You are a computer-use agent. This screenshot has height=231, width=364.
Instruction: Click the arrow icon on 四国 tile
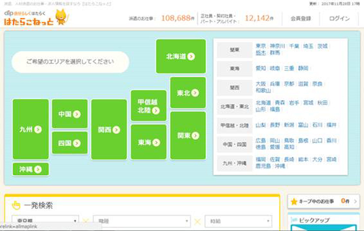(77, 143)
